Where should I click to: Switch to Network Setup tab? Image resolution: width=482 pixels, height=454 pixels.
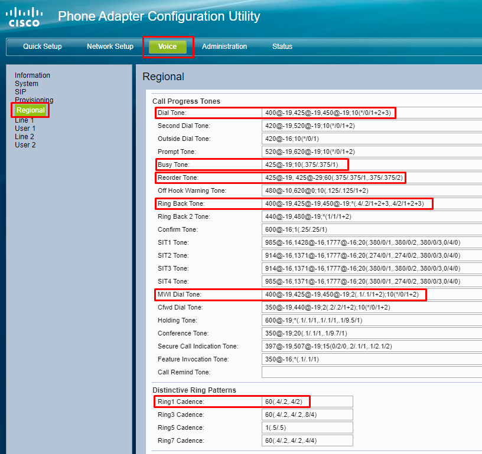[110, 47]
